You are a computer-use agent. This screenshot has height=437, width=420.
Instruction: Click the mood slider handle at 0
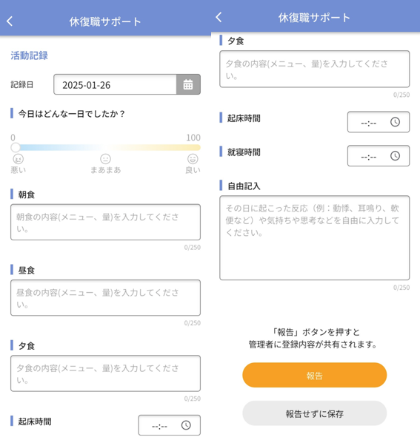point(16,147)
